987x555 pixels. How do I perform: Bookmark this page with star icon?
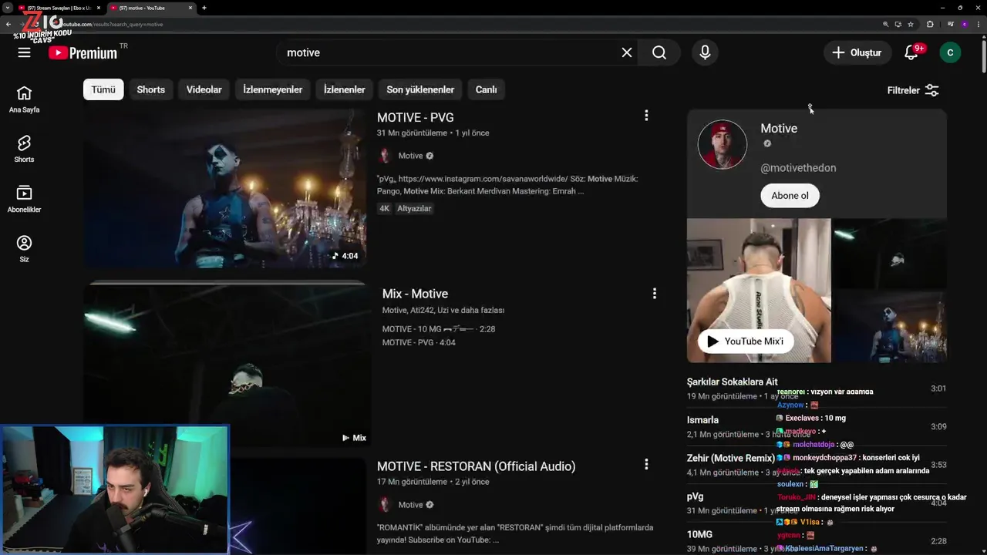(x=911, y=24)
